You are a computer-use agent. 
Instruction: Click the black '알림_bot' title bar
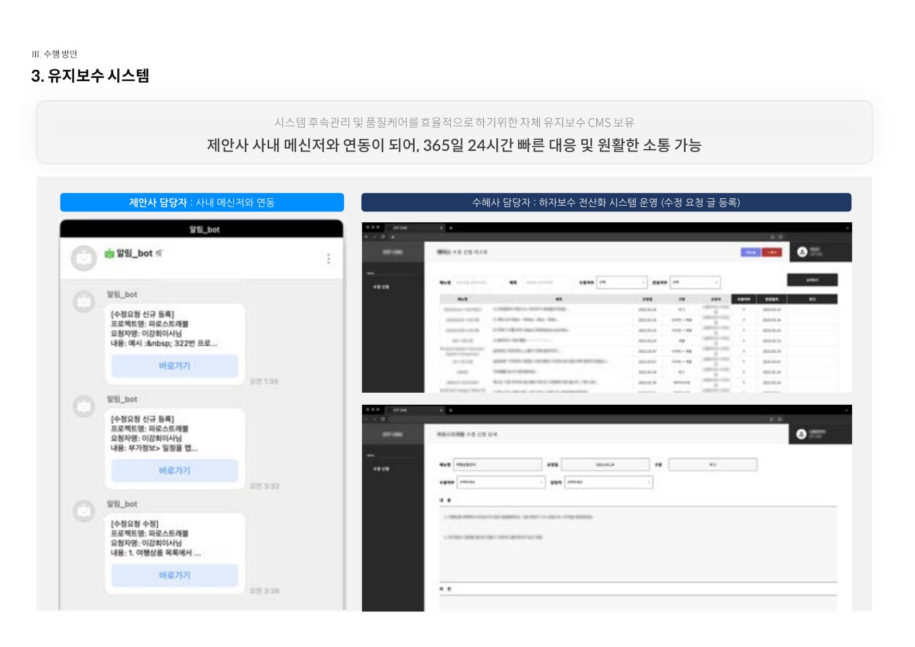click(202, 229)
